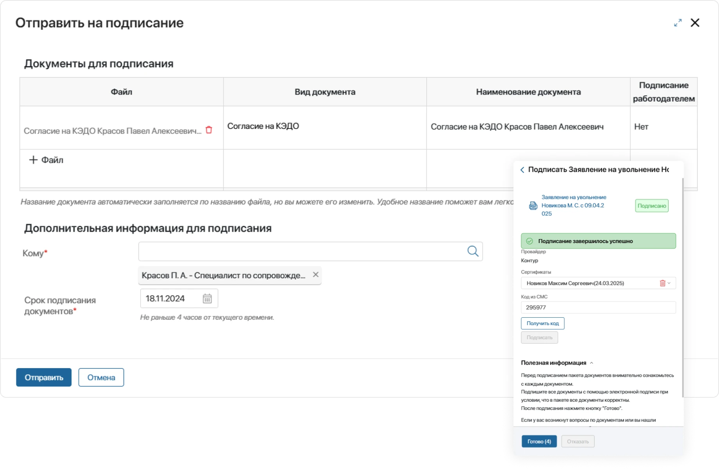
Task: Delete the Согласие на КЭДО file with trash icon
Action: 209,130
